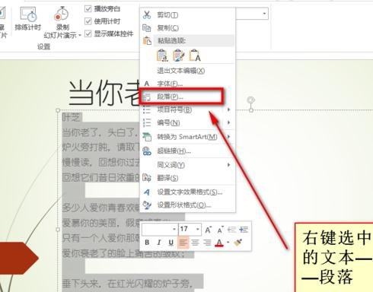This screenshot has width=373, height=292.
Task: Apply Underline from the mini toolbar
Action: (x=171, y=243)
